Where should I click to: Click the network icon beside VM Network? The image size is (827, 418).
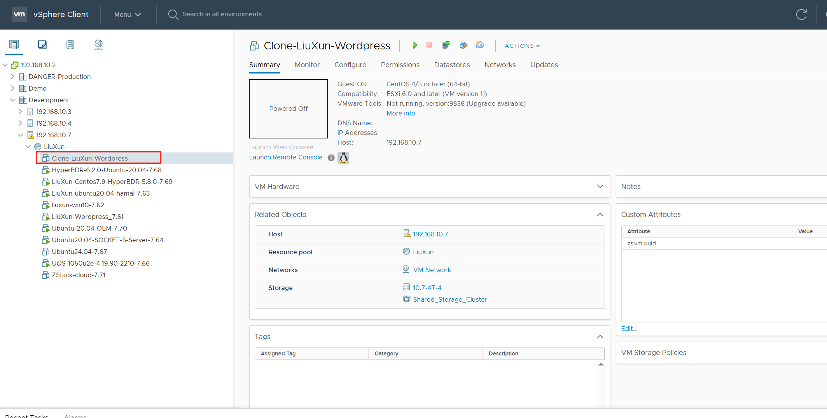pyautogui.click(x=406, y=269)
